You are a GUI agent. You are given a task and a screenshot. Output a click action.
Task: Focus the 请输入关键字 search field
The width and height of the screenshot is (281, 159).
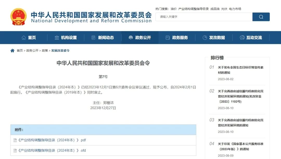pyautogui.click(x=204, y=17)
